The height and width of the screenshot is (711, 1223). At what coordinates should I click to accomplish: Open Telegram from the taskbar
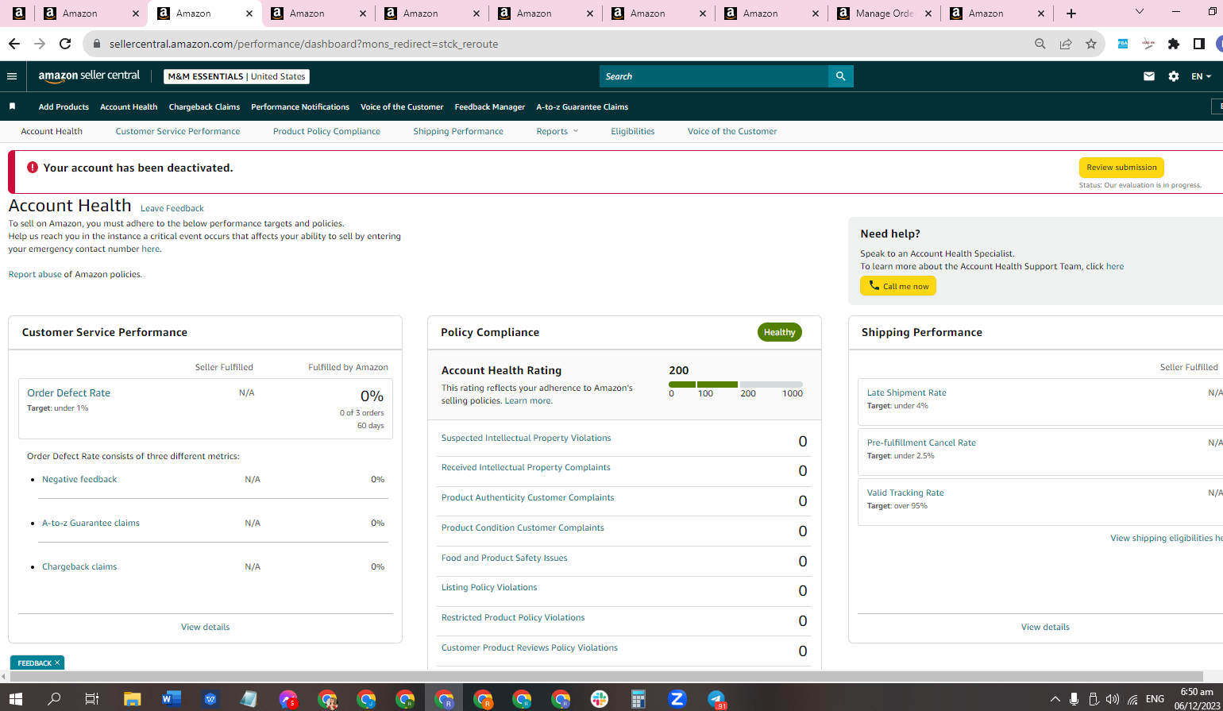(716, 699)
